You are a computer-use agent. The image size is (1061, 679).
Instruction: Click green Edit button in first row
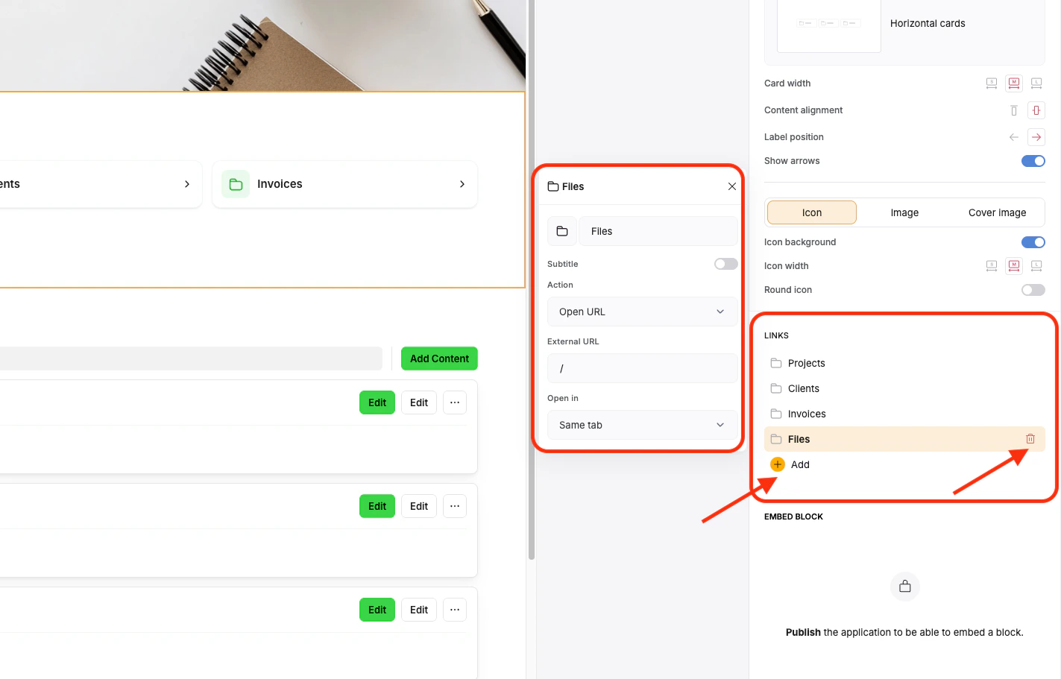coord(377,402)
